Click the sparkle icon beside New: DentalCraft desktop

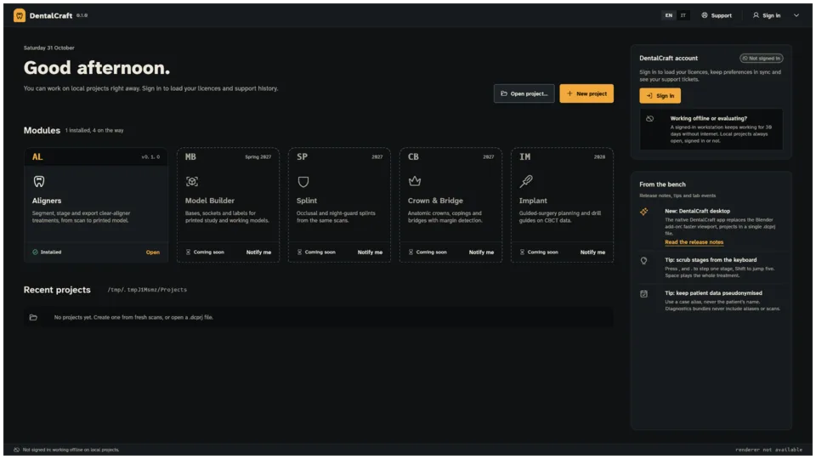(x=643, y=212)
